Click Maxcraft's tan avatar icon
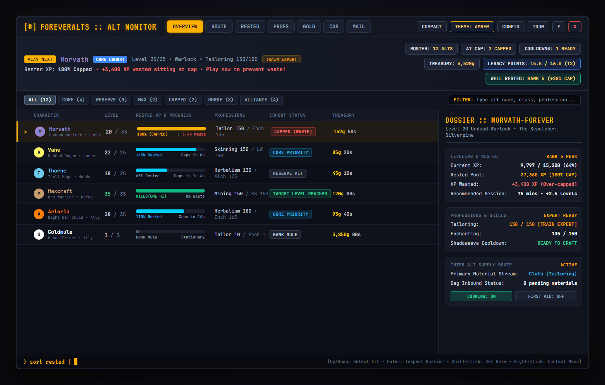Viewport: 605px width, 385px height. [39, 194]
